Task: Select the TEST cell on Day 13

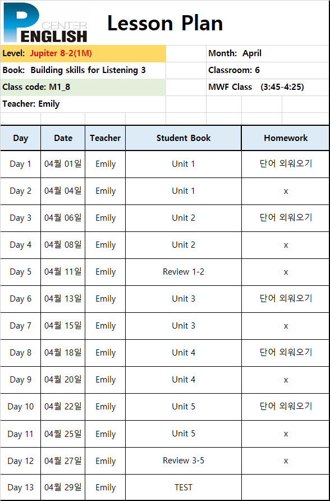Action: click(x=184, y=488)
